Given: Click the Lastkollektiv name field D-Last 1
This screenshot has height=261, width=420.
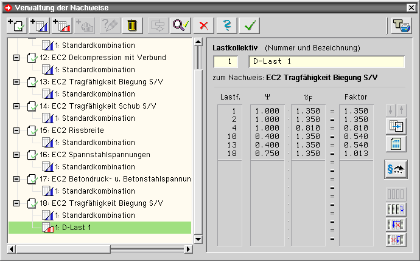Looking at the screenshot, I should click(x=326, y=61).
